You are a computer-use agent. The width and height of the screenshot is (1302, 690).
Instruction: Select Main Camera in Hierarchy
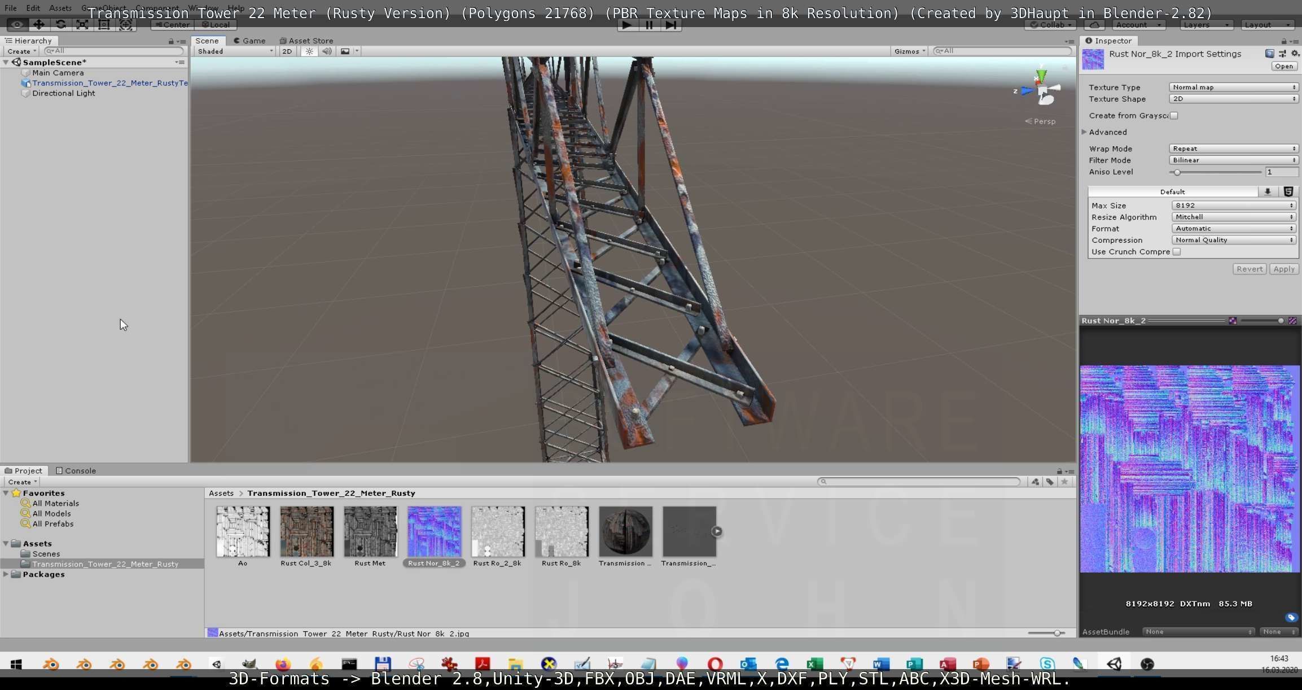[58, 73]
